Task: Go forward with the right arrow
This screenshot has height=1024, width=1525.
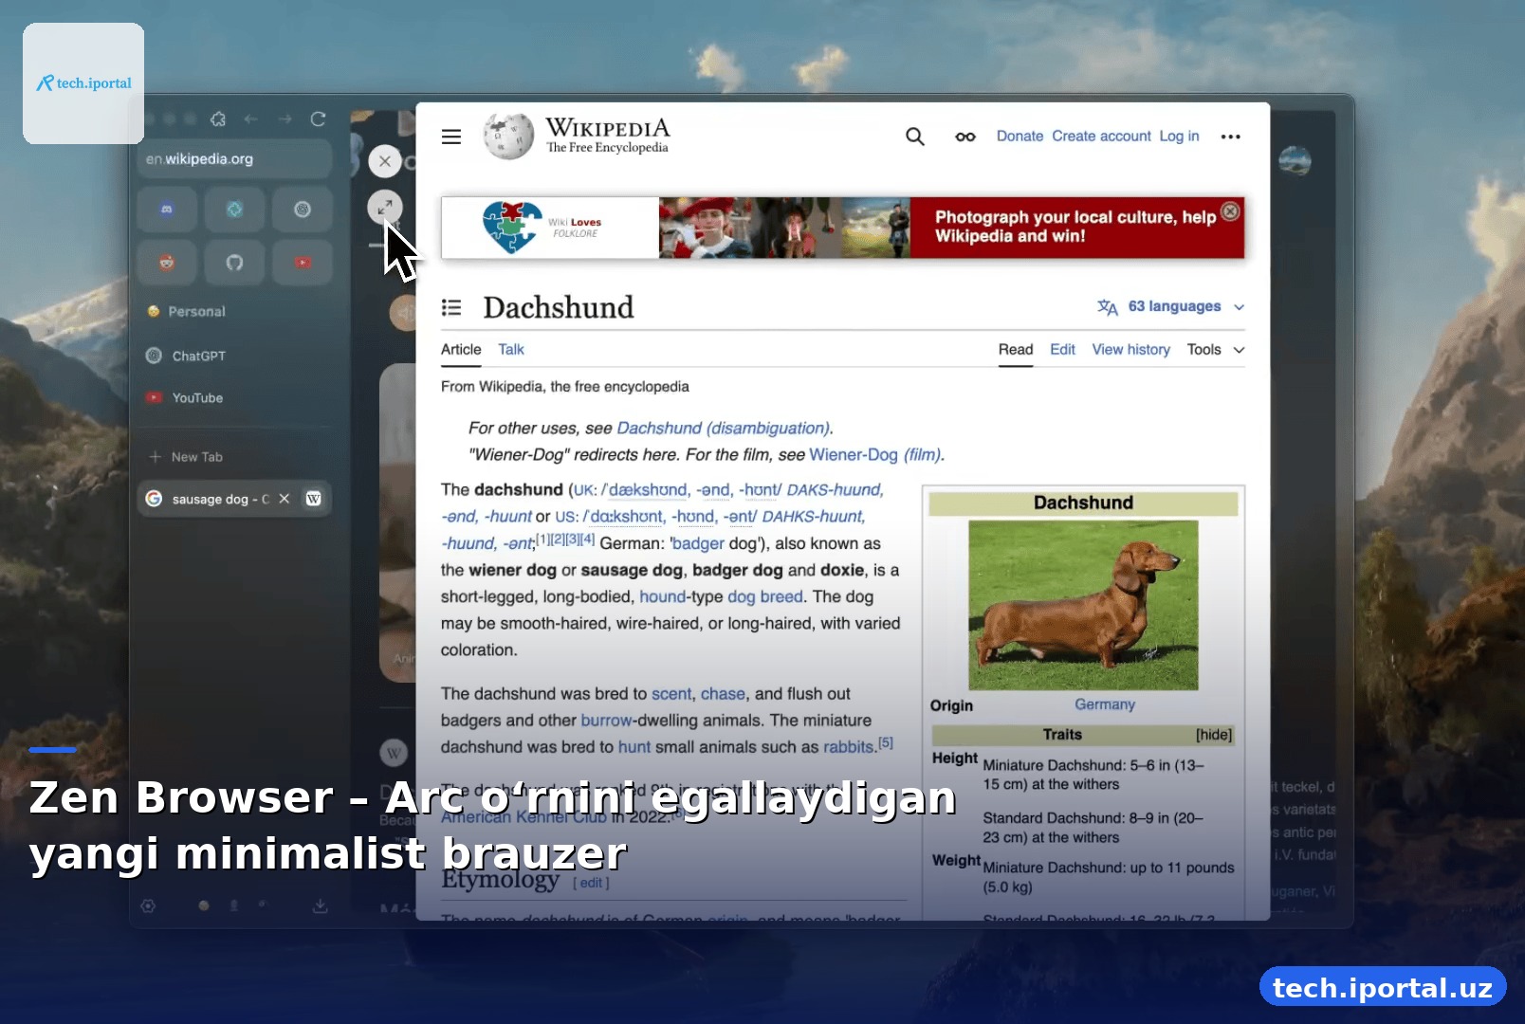Action: [x=285, y=119]
